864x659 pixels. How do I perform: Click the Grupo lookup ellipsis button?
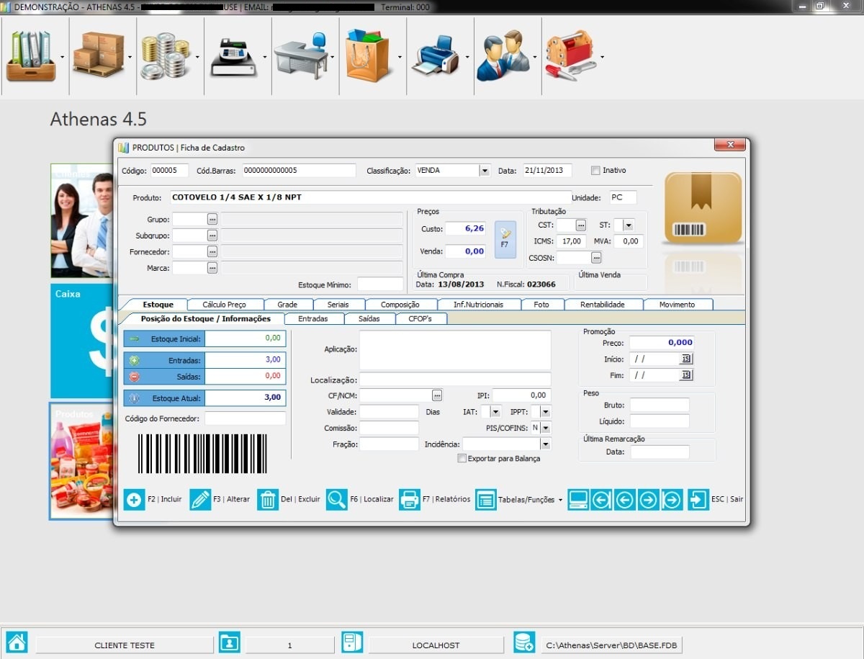(x=212, y=218)
